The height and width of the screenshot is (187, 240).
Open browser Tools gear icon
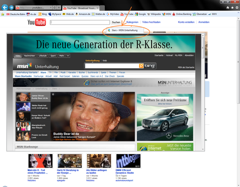click(x=237, y=8)
